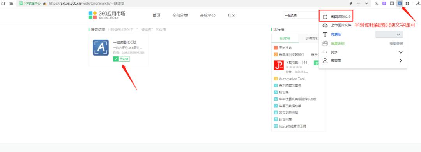Image resolution: width=421 pixels, height=152 pixels.
Task: Open the 去登录 right arrow
Action: point(401,61)
